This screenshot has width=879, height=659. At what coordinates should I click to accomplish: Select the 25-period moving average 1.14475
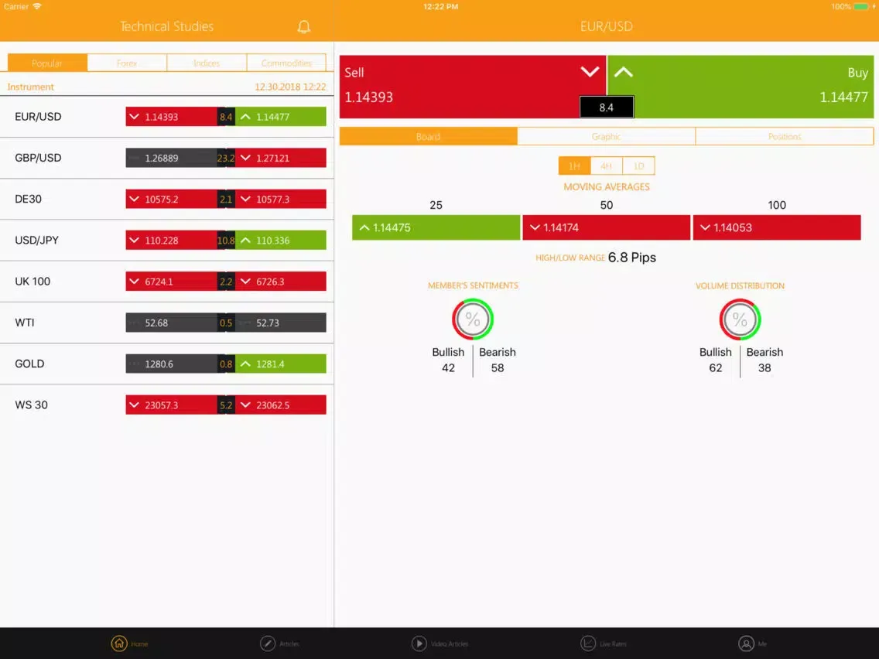point(436,227)
